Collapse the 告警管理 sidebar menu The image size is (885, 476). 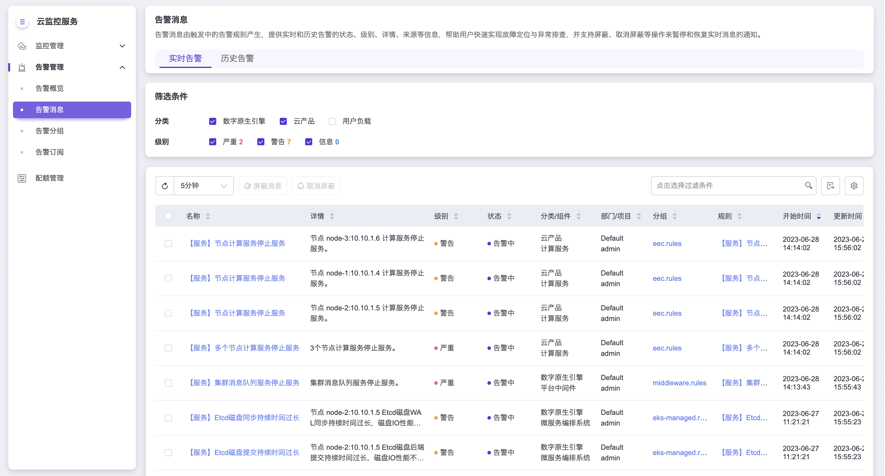coord(122,67)
